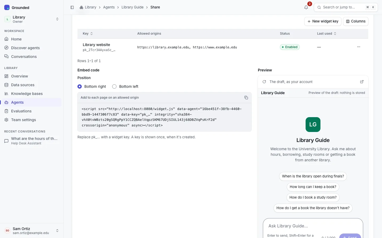This screenshot has width=382, height=238.
Task: Open the Columns chooser
Action: 356,21
